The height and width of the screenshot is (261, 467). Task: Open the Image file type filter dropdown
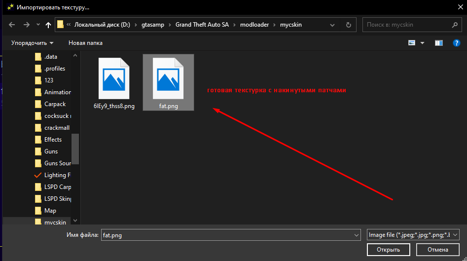point(413,235)
